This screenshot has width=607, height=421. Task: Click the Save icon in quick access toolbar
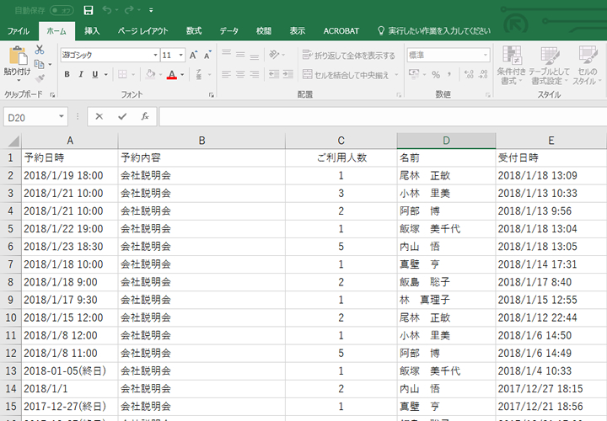tap(88, 10)
